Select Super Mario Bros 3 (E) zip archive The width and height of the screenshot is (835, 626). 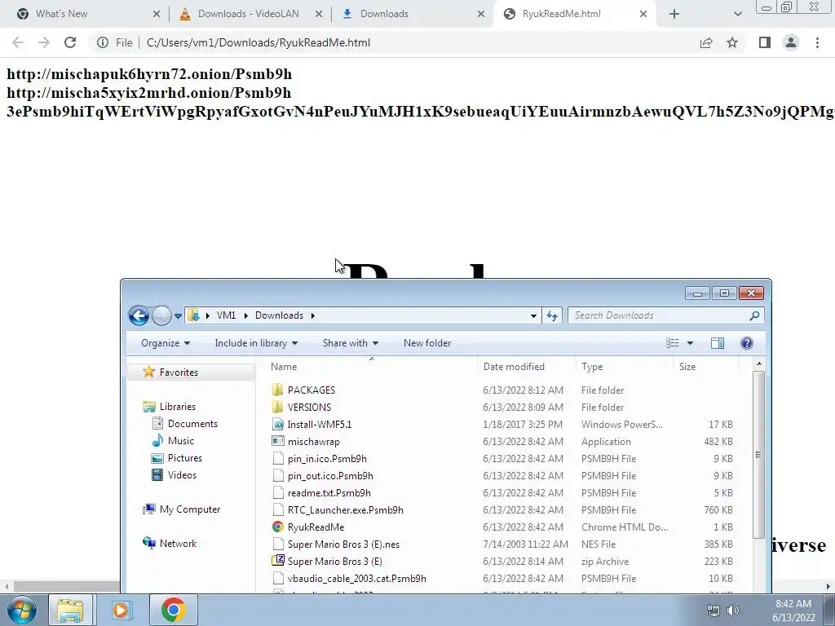point(334,561)
